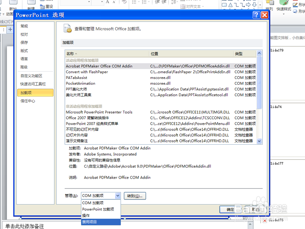The width and height of the screenshot is (305, 229).
Task: Open the 校对 options category
Action: [24, 34]
